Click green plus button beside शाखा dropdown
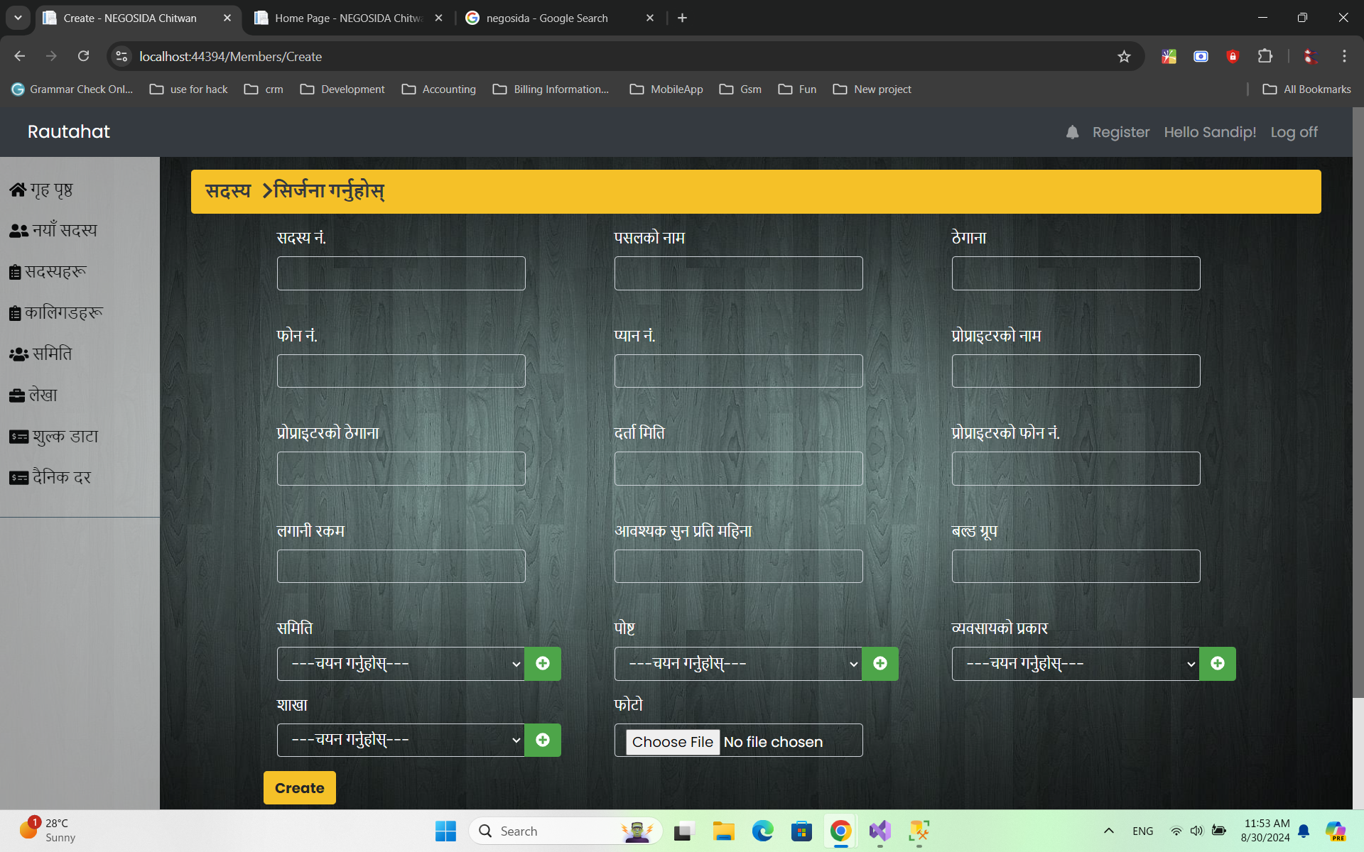The width and height of the screenshot is (1364, 852). [x=543, y=740]
